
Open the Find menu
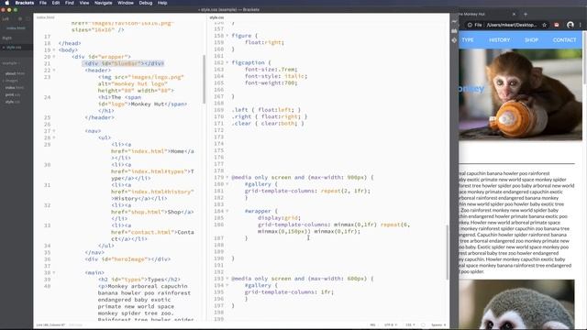tap(70, 3)
